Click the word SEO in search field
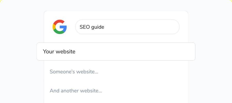The image size is (232, 103). 85,27
